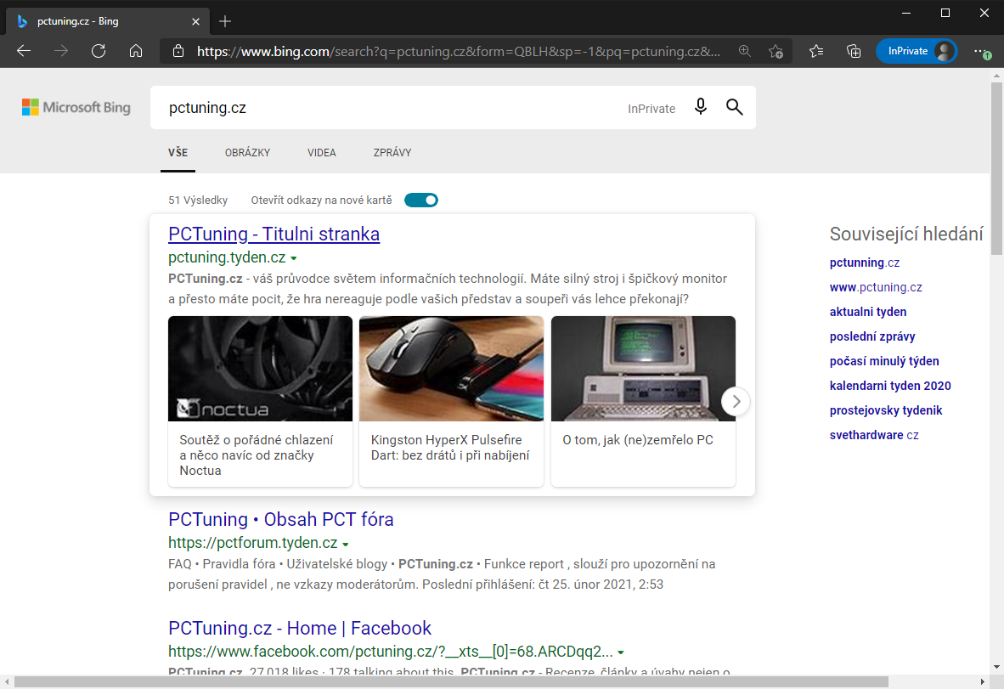
Task: Search related term www.pctuning.cz
Action: point(876,287)
